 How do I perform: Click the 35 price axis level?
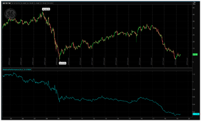click(x=193, y=21)
